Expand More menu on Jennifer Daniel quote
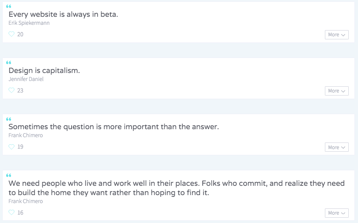The height and width of the screenshot is (223, 358). [336, 91]
